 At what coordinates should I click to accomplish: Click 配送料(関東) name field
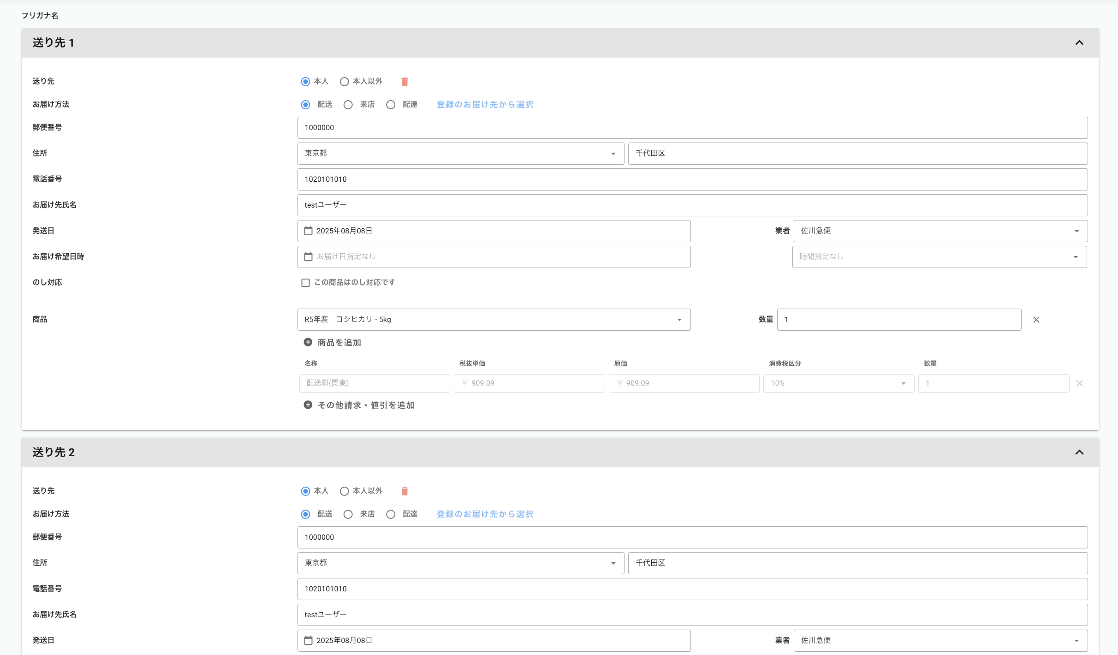[x=375, y=383]
